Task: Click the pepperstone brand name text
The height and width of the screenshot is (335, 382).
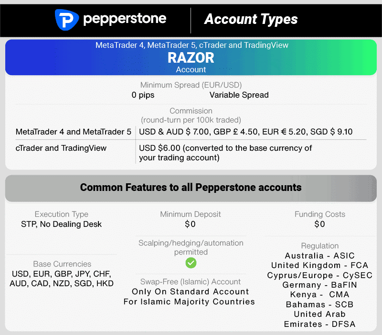Action: point(125,19)
